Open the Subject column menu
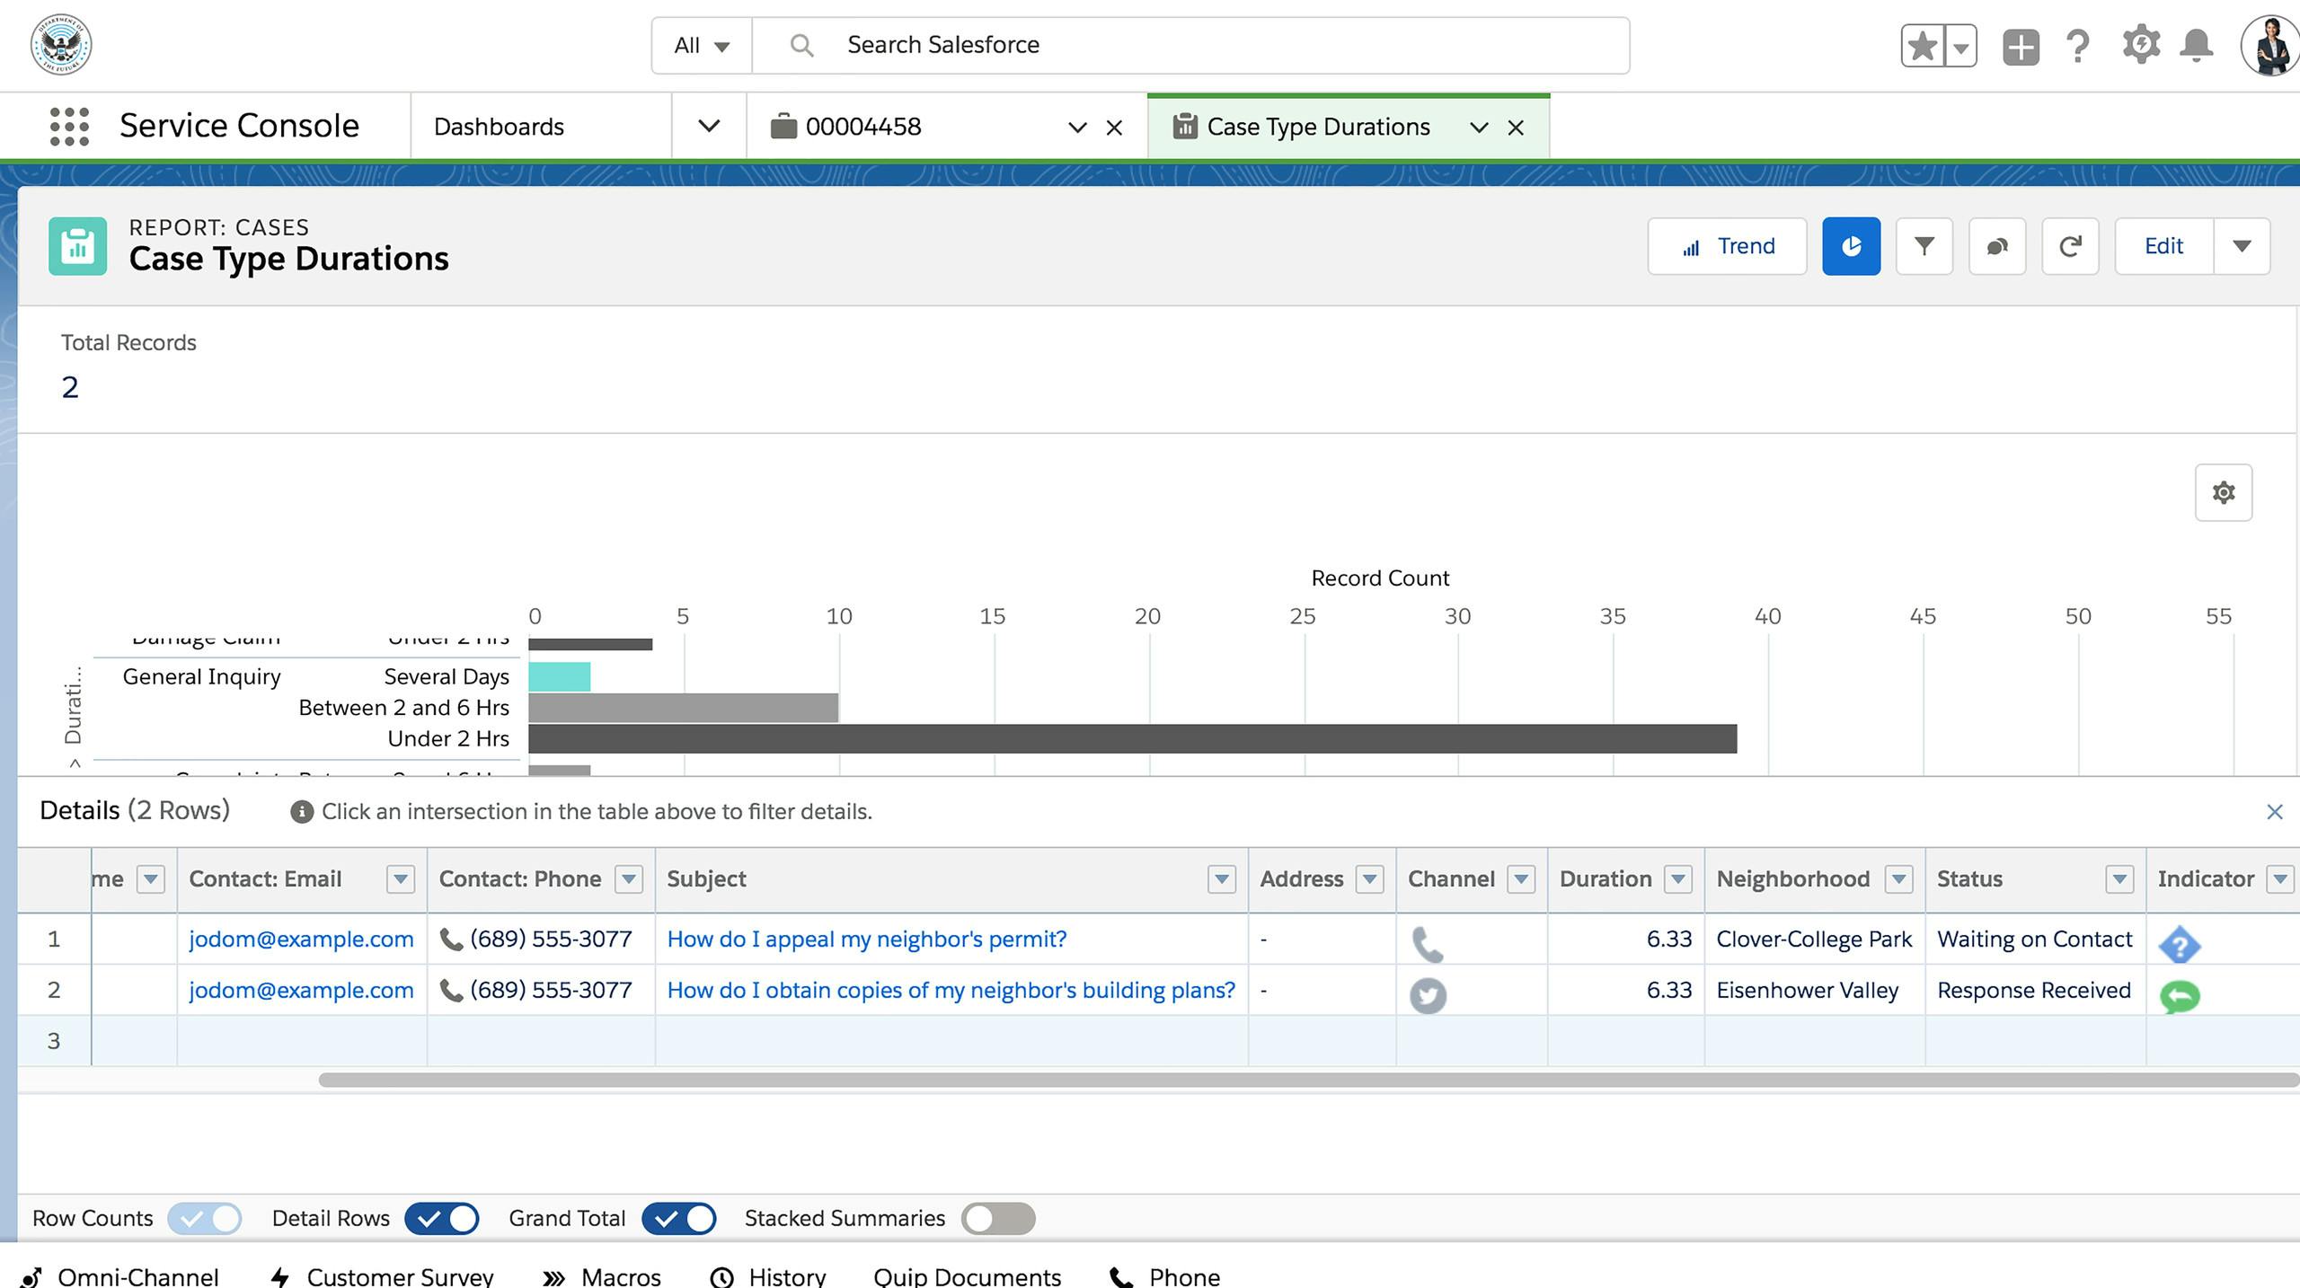This screenshot has width=2300, height=1288. click(1221, 879)
